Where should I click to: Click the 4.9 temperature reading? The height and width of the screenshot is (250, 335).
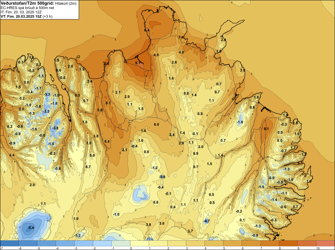(x=156, y=55)
